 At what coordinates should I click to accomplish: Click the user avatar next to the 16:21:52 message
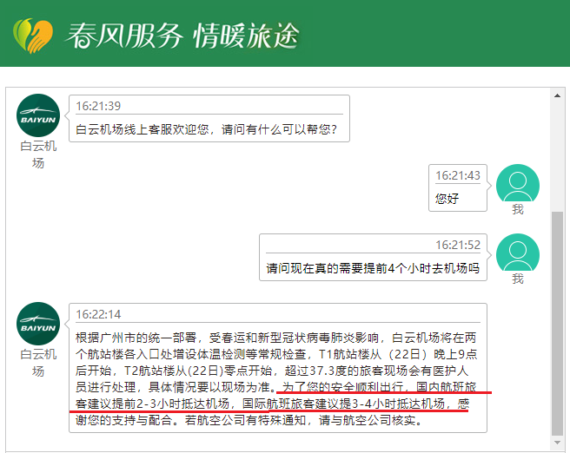coord(518,253)
